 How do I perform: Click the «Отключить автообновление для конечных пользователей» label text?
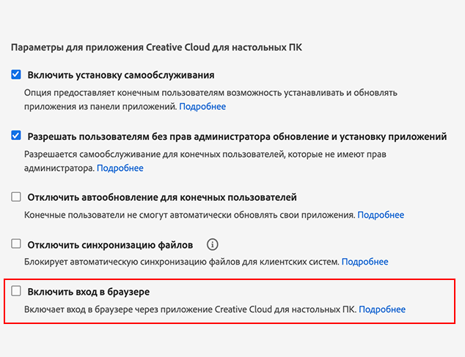tap(162, 197)
